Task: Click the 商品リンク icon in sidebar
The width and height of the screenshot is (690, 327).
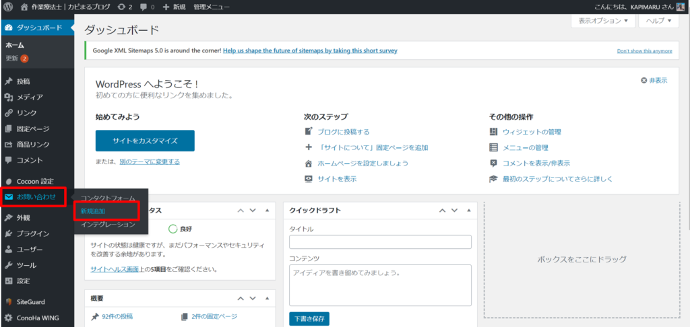Action: pyautogui.click(x=8, y=145)
